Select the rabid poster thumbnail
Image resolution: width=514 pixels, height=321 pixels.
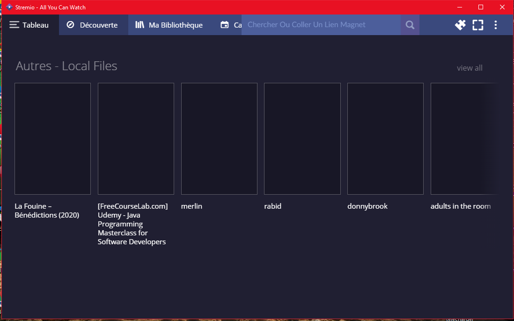point(302,139)
